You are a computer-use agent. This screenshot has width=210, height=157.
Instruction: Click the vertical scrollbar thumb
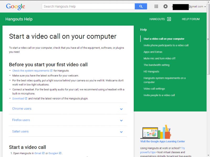click(x=208, y=39)
